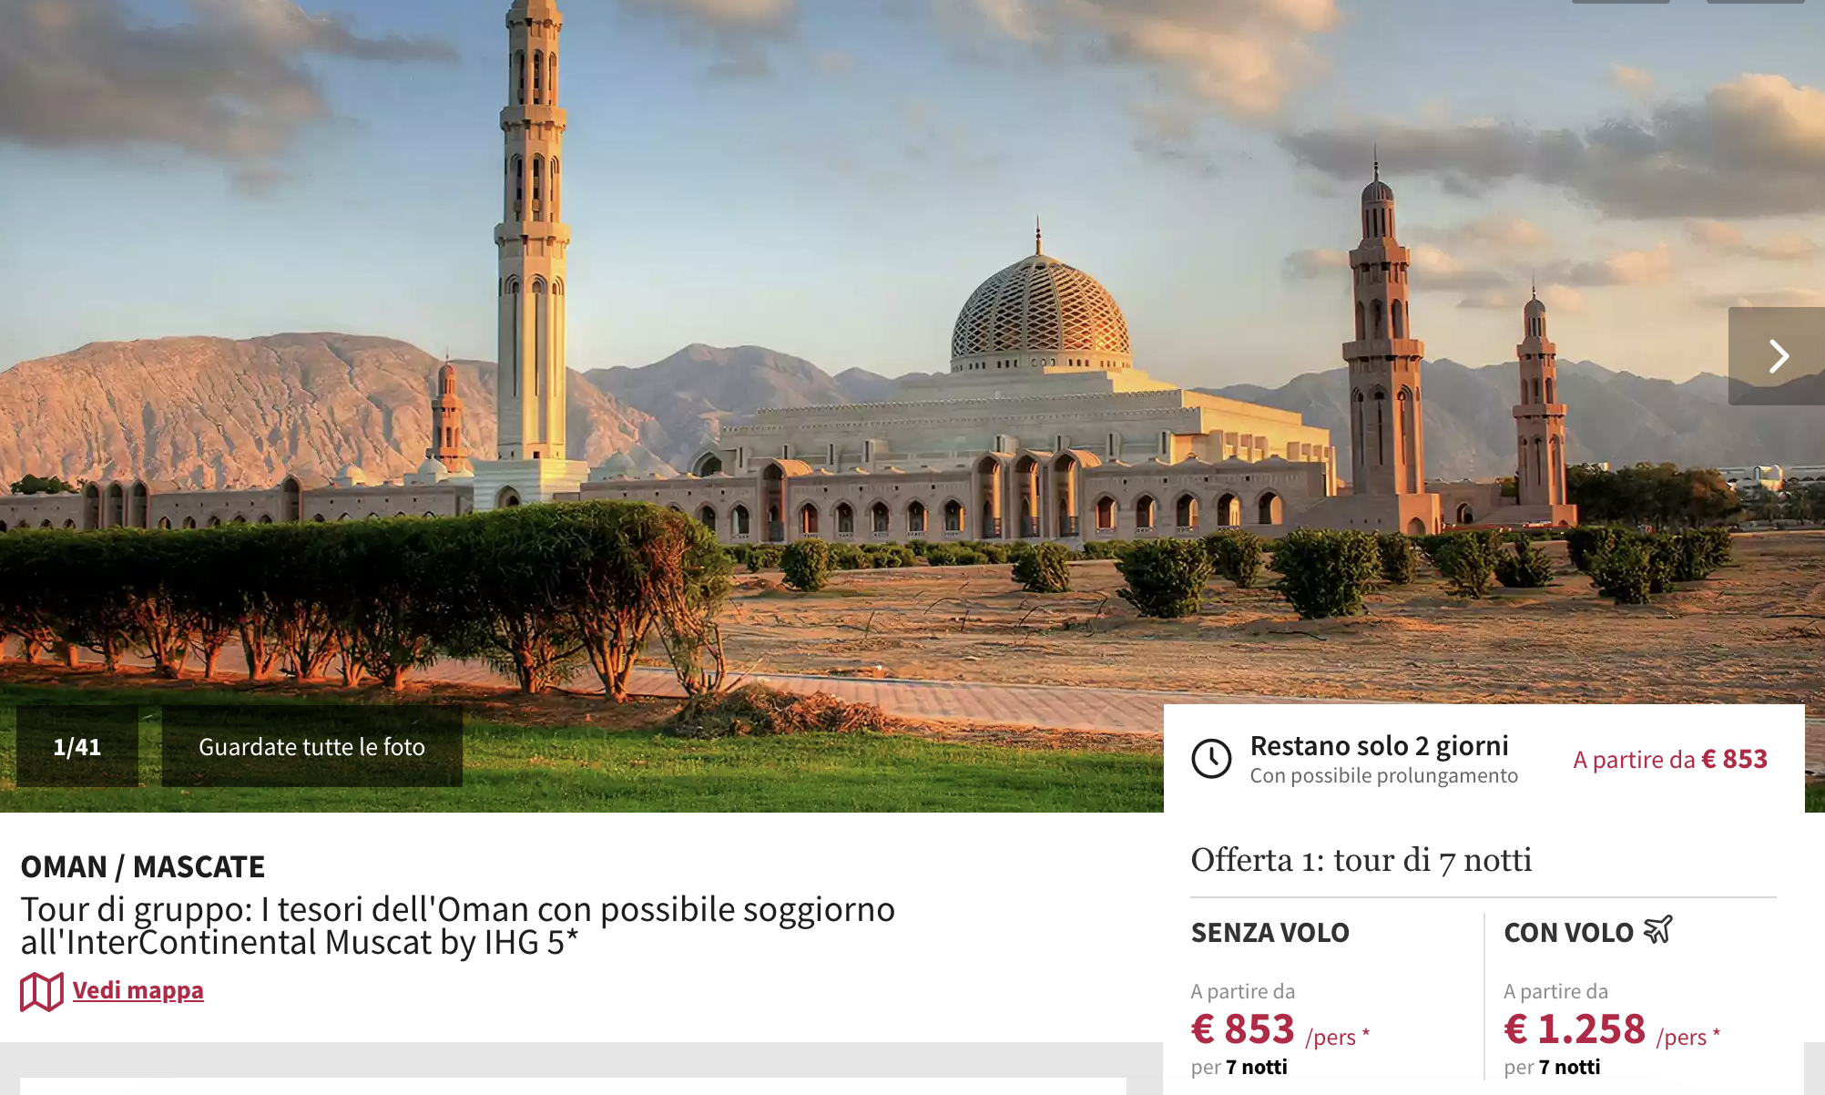Click Con possibile prolungamento subtitle
The width and height of the screenshot is (1825, 1095).
point(1384,776)
